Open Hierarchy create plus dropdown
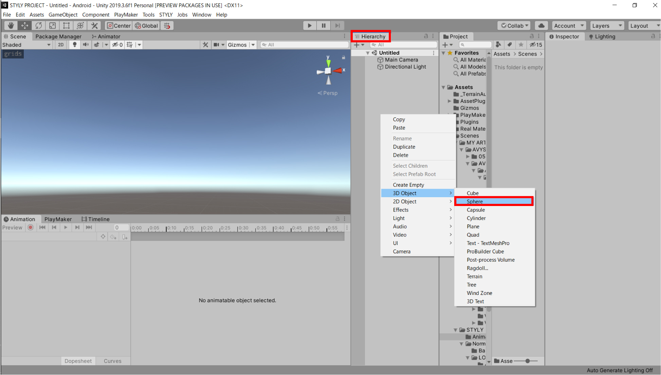 (359, 44)
